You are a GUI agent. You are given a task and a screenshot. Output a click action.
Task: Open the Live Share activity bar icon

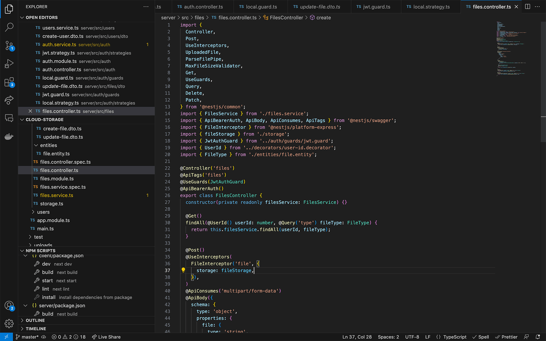[9, 100]
